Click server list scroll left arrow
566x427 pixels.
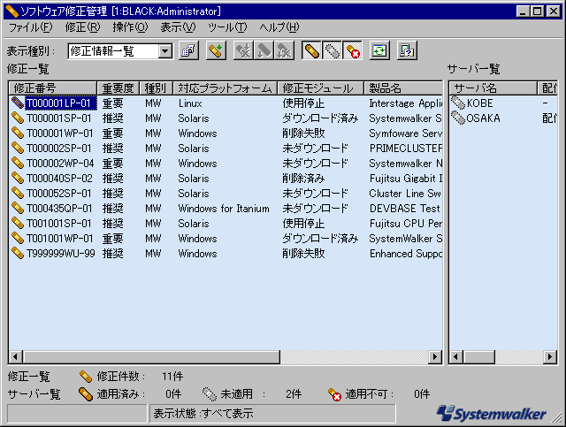(x=456, y=357)
